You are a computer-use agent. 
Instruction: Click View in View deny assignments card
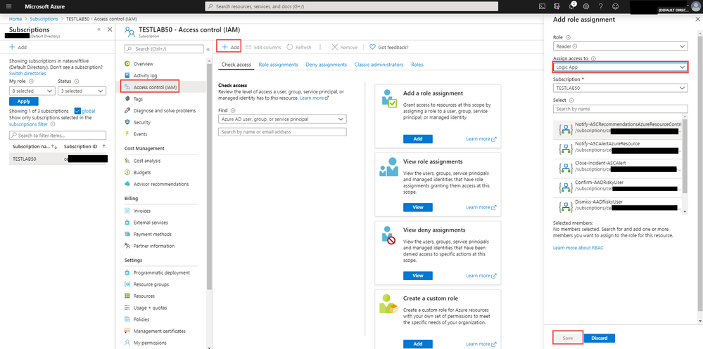coord(418,275)
